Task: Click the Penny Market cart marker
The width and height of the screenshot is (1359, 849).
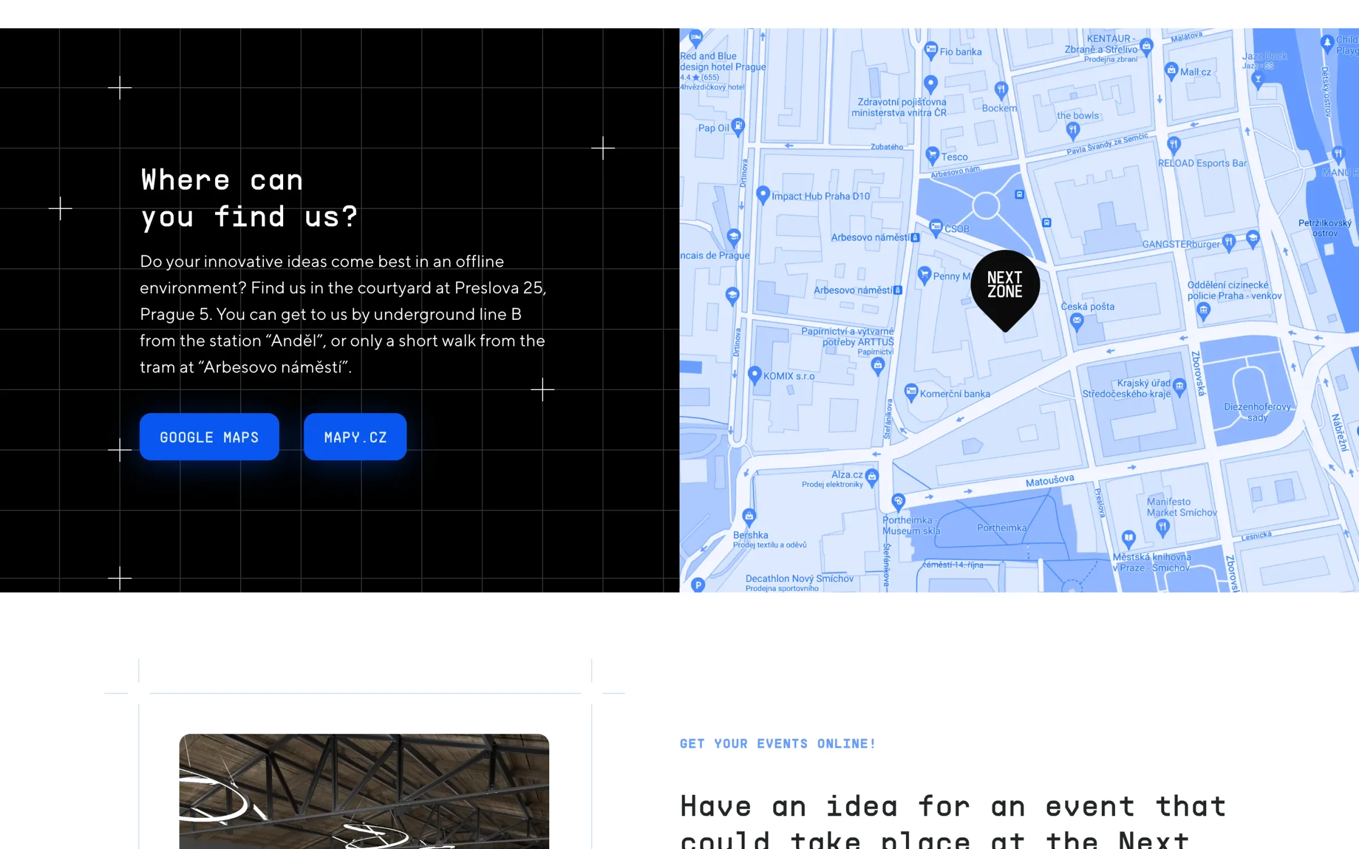Action: coord(924,276)
